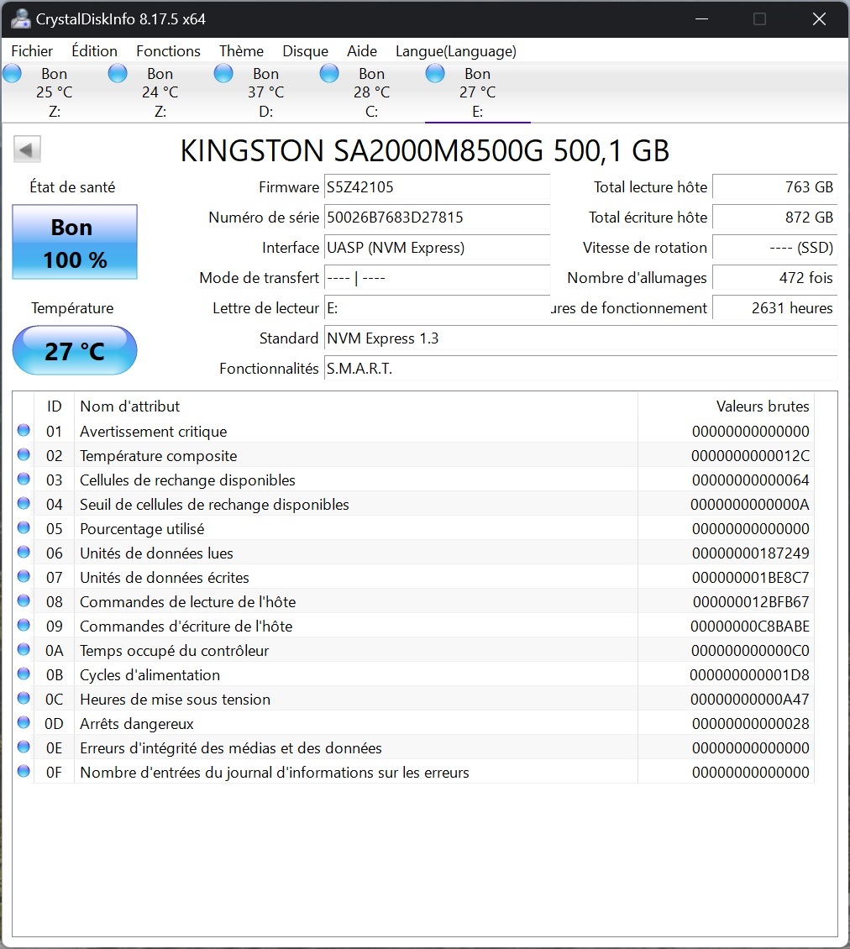The height and width of the screenshot is (949, 850).
Task: Click the status dot for Unités de données lues
Action: coord(24,552)
